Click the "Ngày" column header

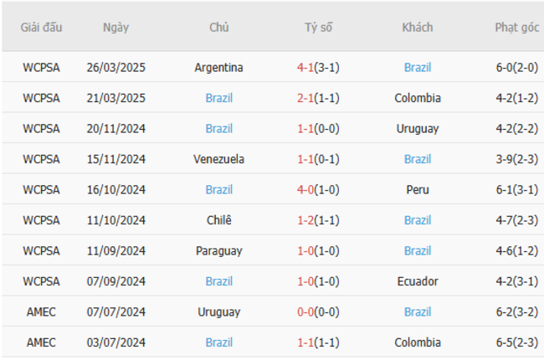coord(115,28)
